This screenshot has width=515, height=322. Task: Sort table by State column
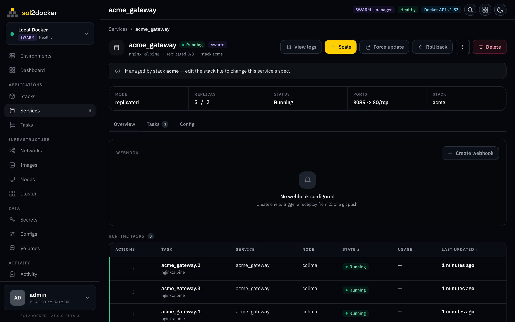pos(351,249)
